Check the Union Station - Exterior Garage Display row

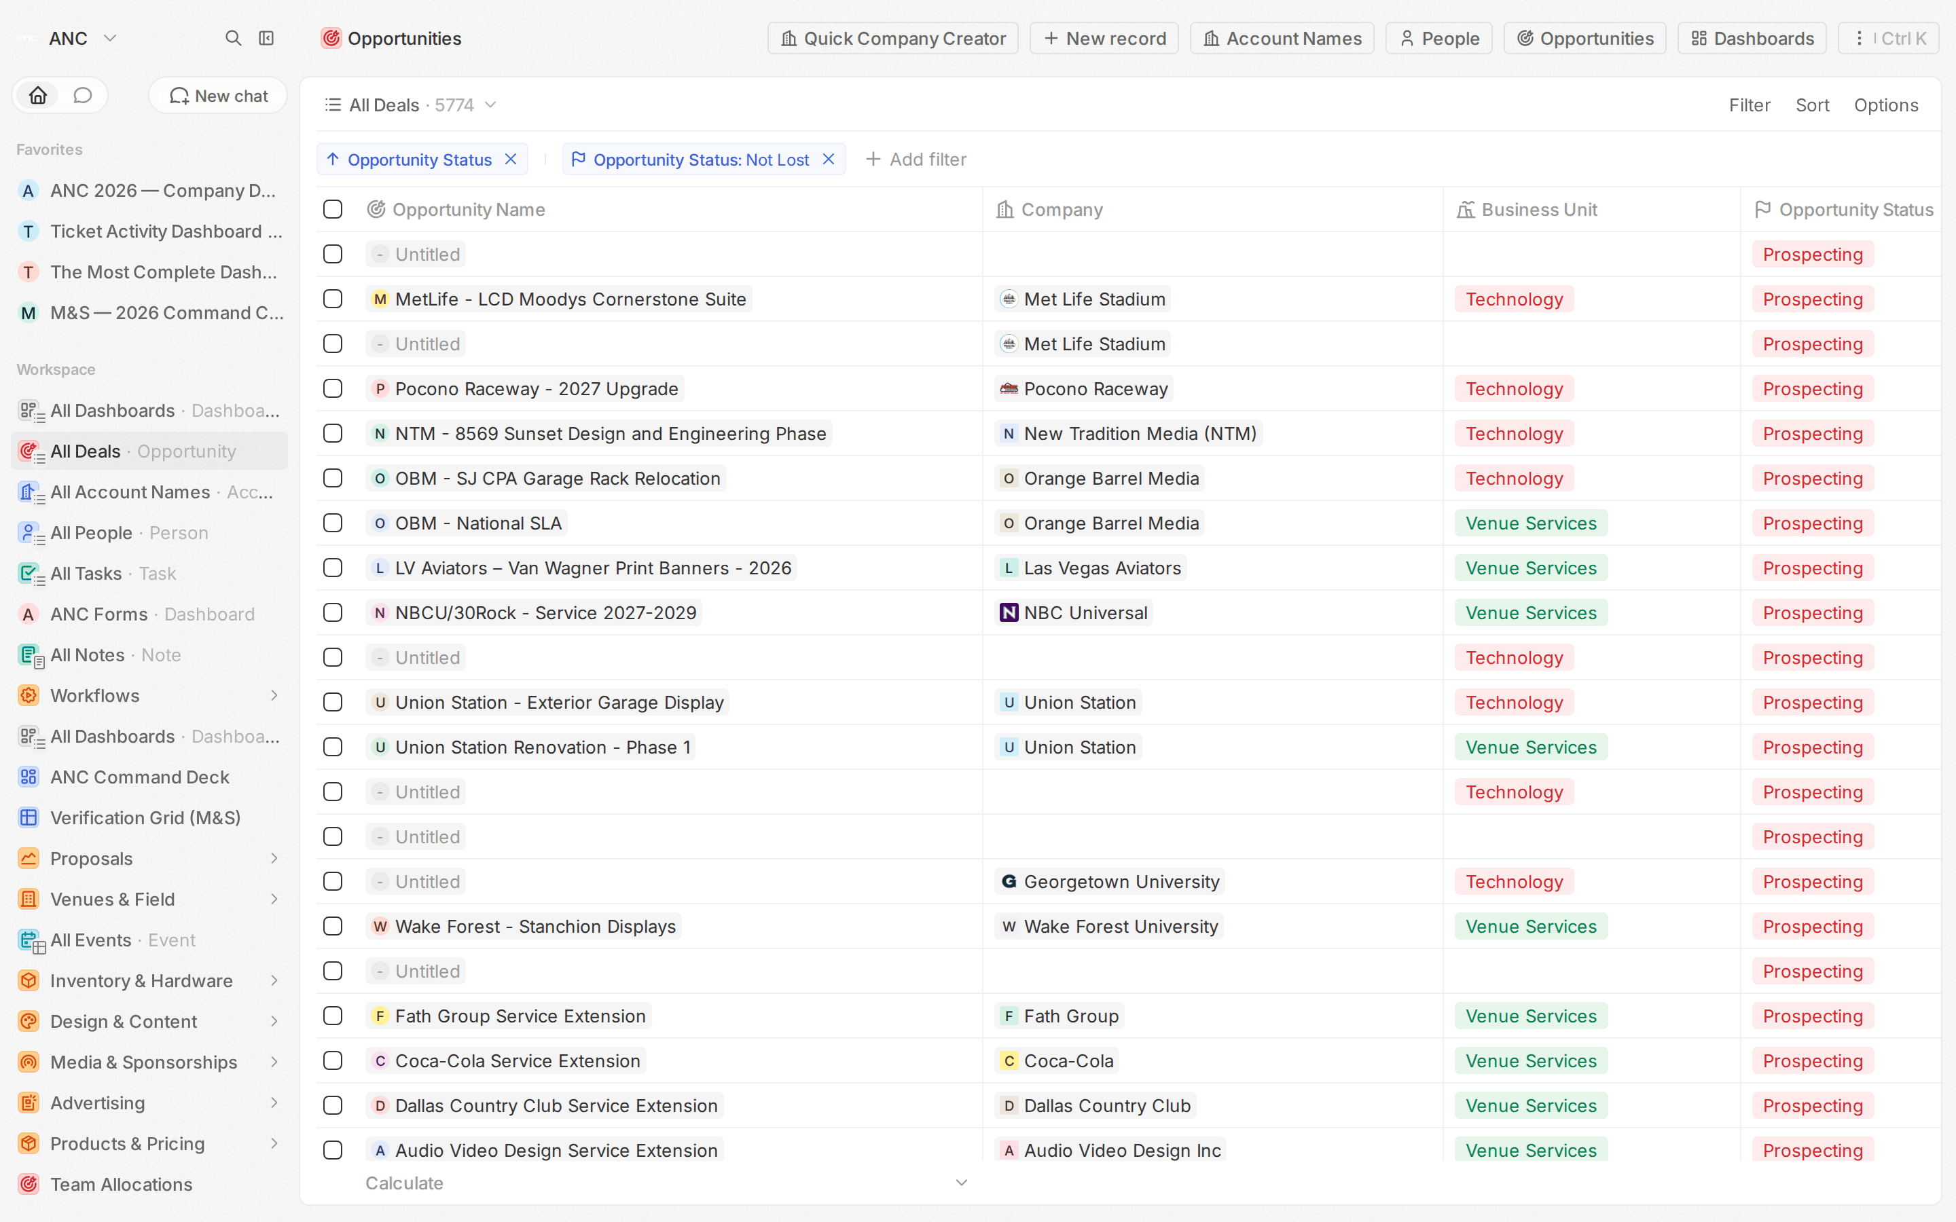tap(333, 703)
